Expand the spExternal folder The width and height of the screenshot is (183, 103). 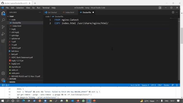click(x=10, y=39)
